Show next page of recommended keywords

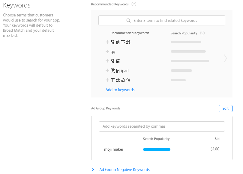[226, 58]
